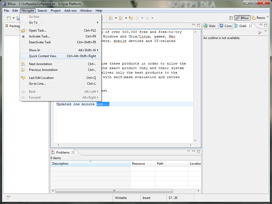Close the Problems view tab
Image resolution: width=272 pixels, height=204 pixels.
73,152
